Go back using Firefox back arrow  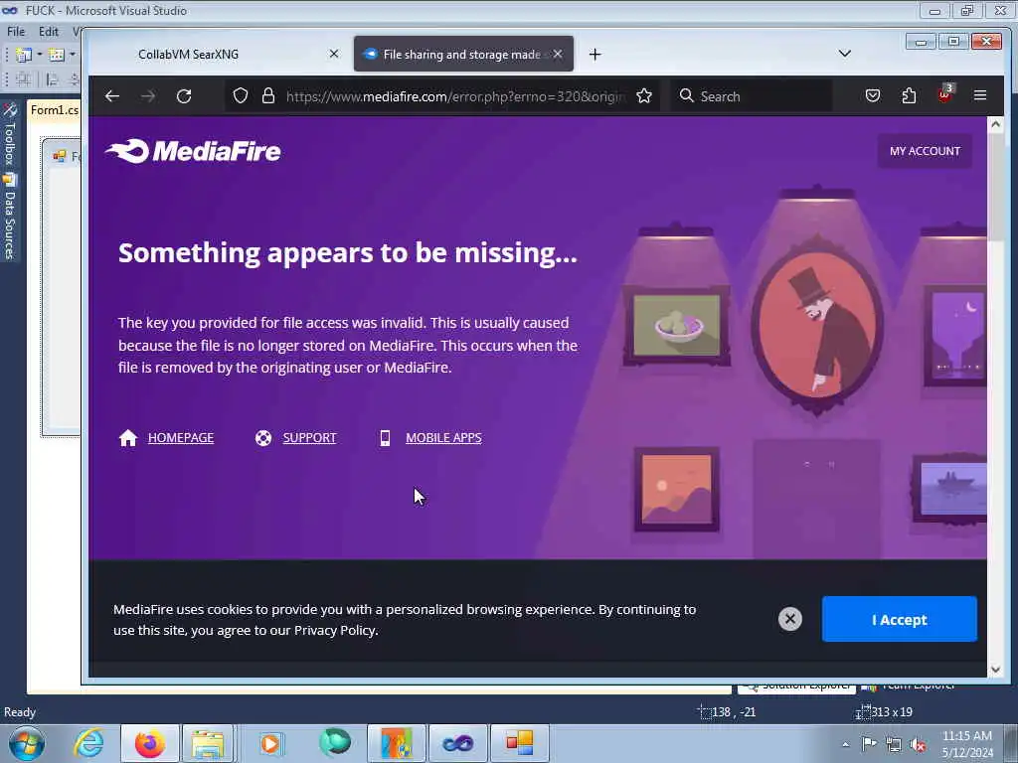(112, 96)
